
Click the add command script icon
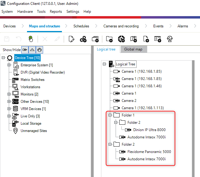tap(158, 39)
